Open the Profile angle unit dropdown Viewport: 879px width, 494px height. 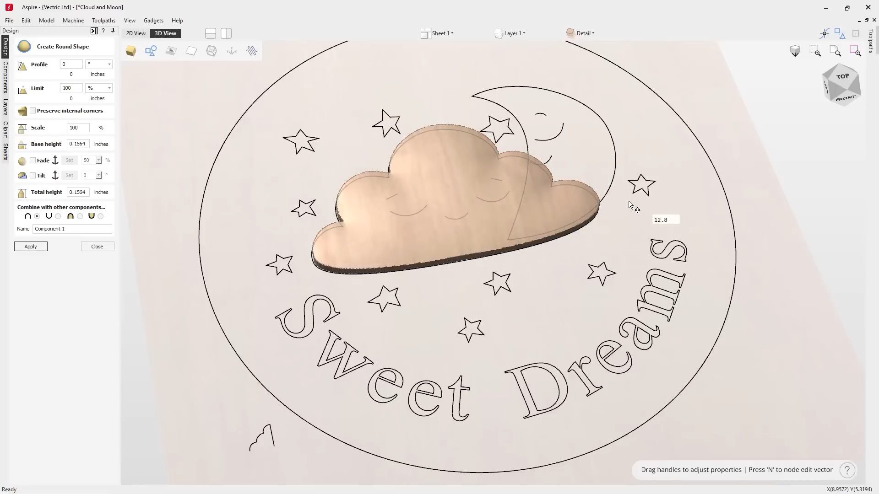99,64
